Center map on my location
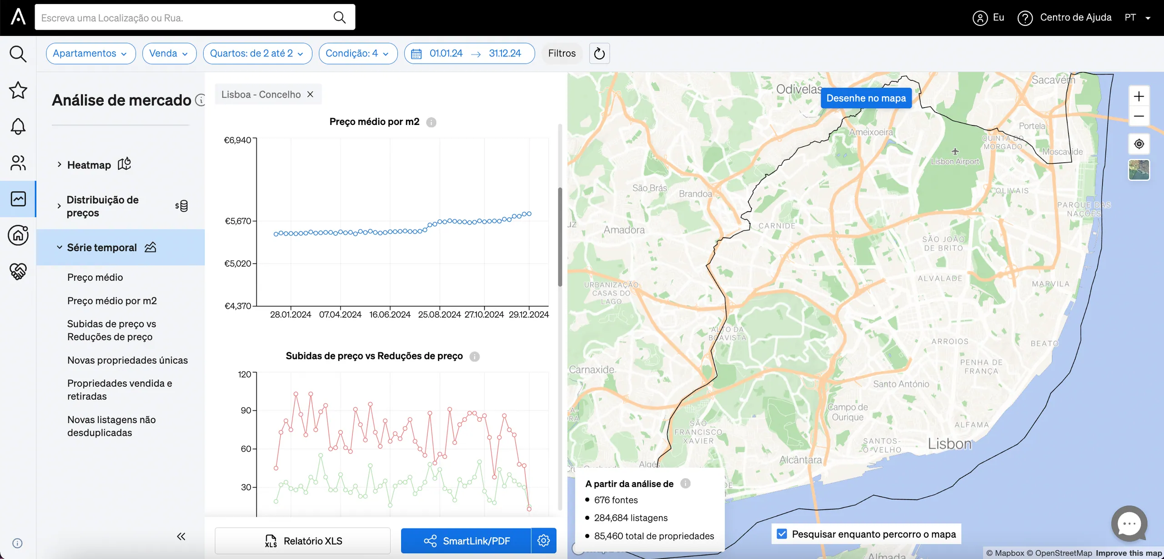Image resolution: width=1164 pixels, height=559 pixels. tap(1139, 144)
